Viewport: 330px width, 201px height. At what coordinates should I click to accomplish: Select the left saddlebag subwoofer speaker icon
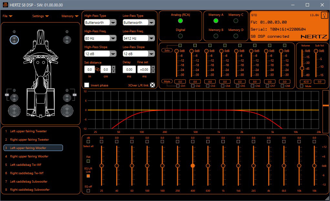tap(14, 111)
